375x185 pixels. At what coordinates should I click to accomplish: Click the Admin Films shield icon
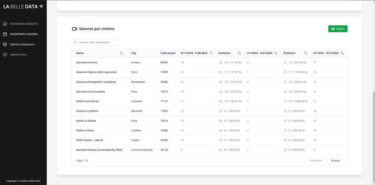coord(5,55)
